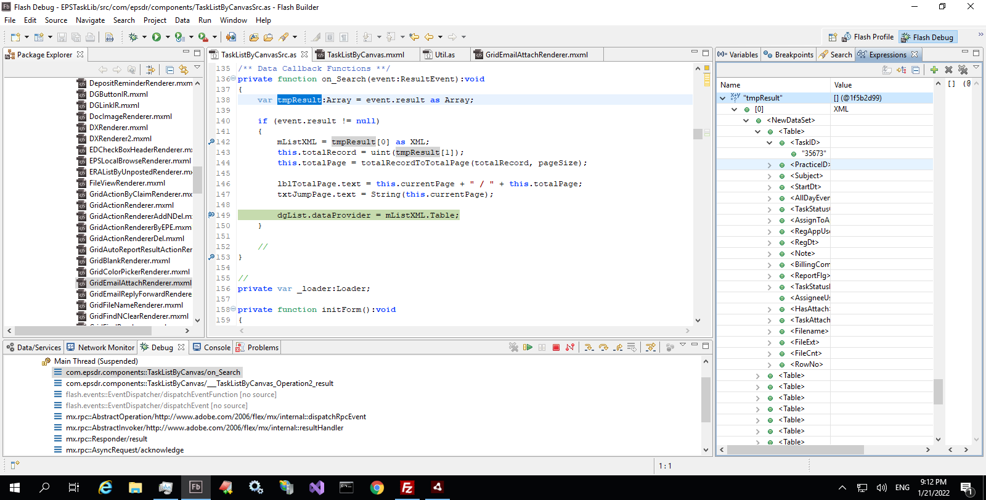Click Open Perspective icon near Flash Profile
986x500 pixels.
tap(833, 37)
